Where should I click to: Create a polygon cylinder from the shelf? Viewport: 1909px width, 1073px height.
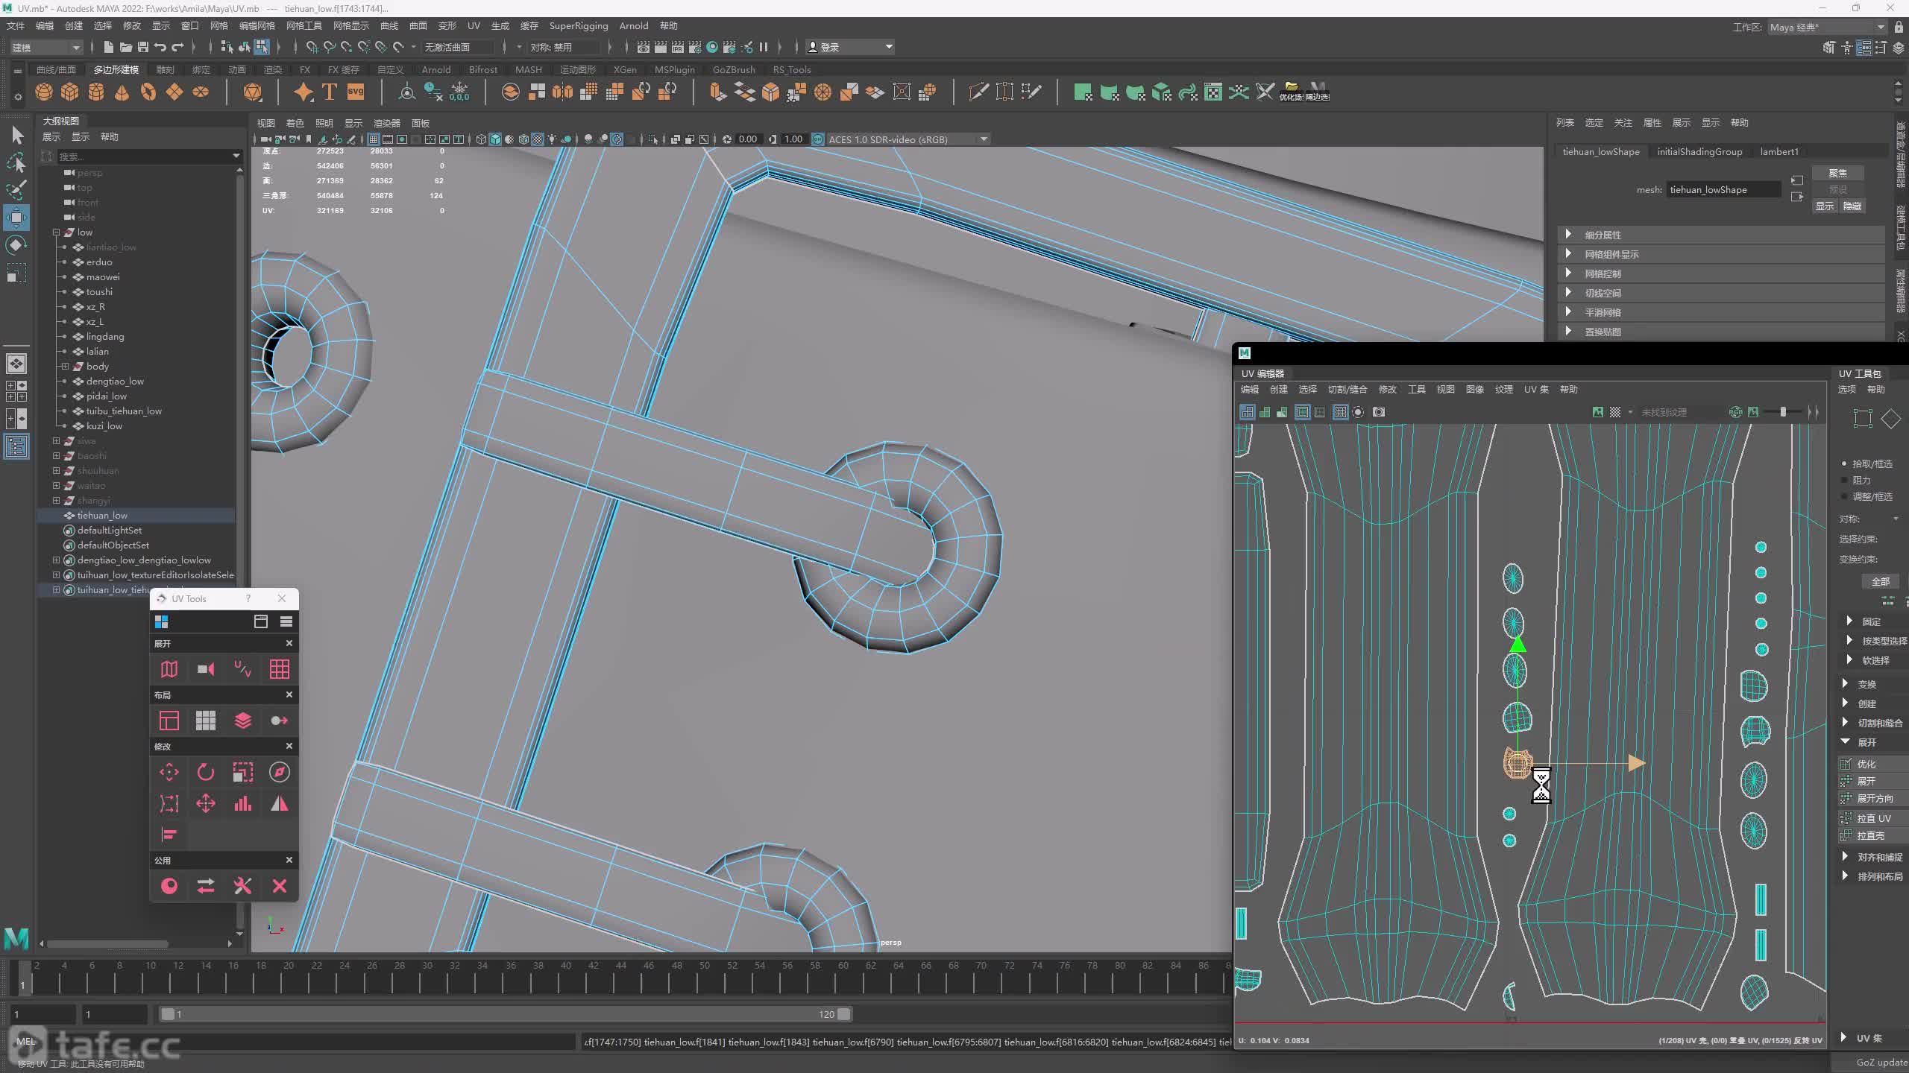click(x=96, y=92)
